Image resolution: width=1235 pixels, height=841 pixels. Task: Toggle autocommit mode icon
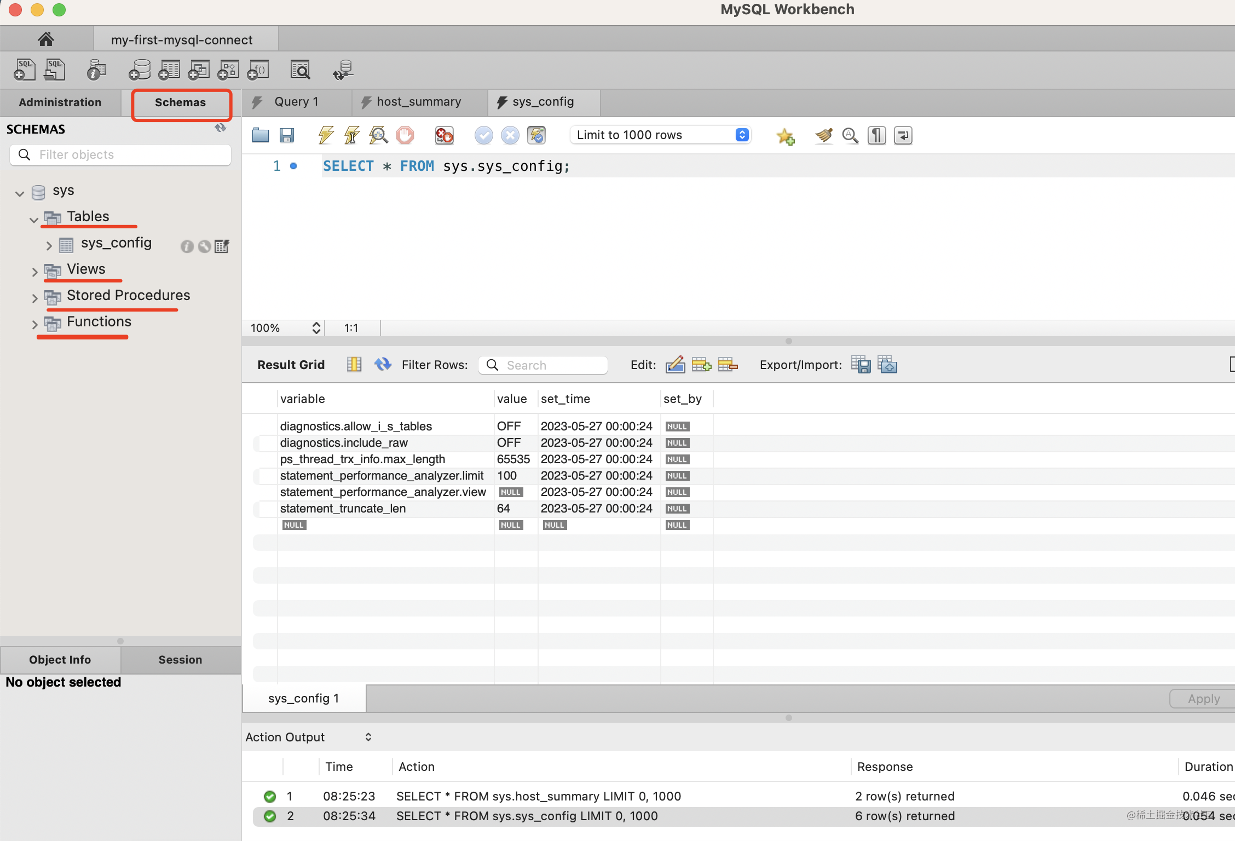tap(536, 135)
